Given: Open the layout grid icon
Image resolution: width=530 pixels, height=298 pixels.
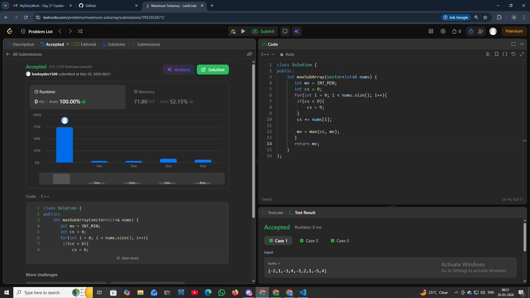Looking at the screenshot, I should click(431, 31).
